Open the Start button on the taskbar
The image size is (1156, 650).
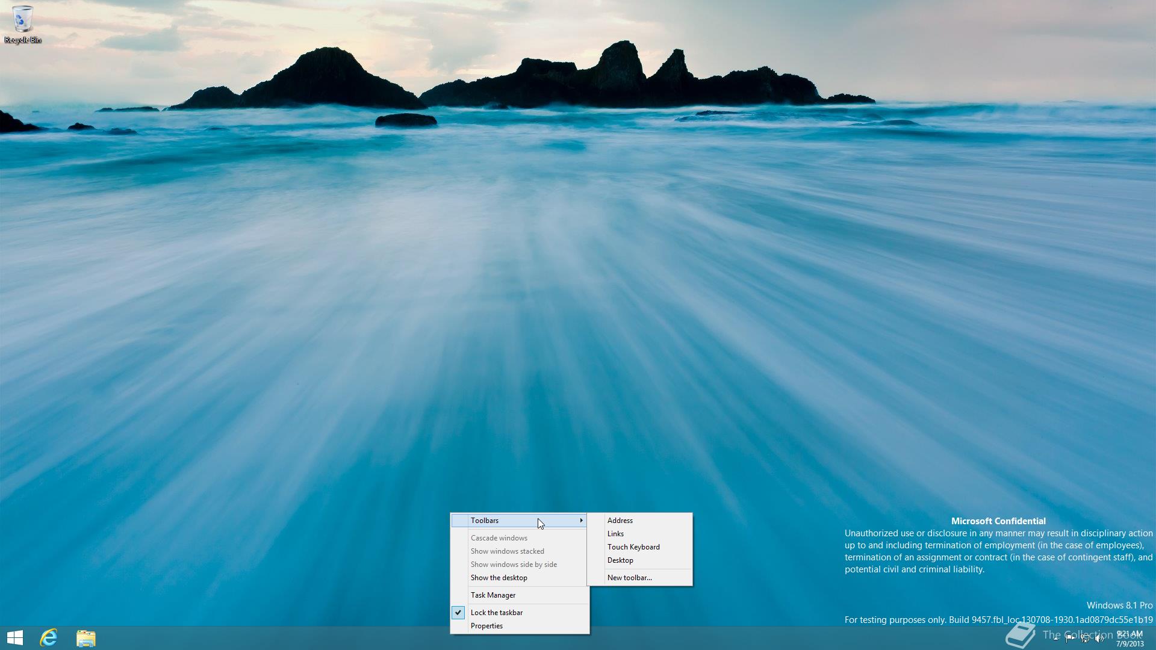[x=15, y=638]
